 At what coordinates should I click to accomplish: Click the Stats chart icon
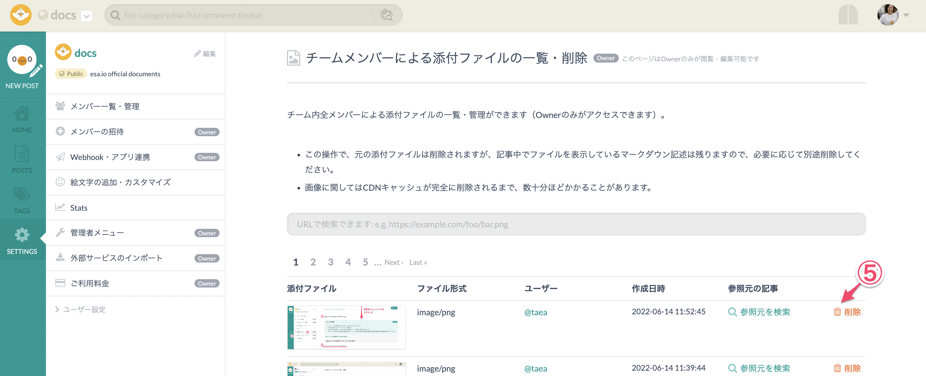click(x=60, y=207)
